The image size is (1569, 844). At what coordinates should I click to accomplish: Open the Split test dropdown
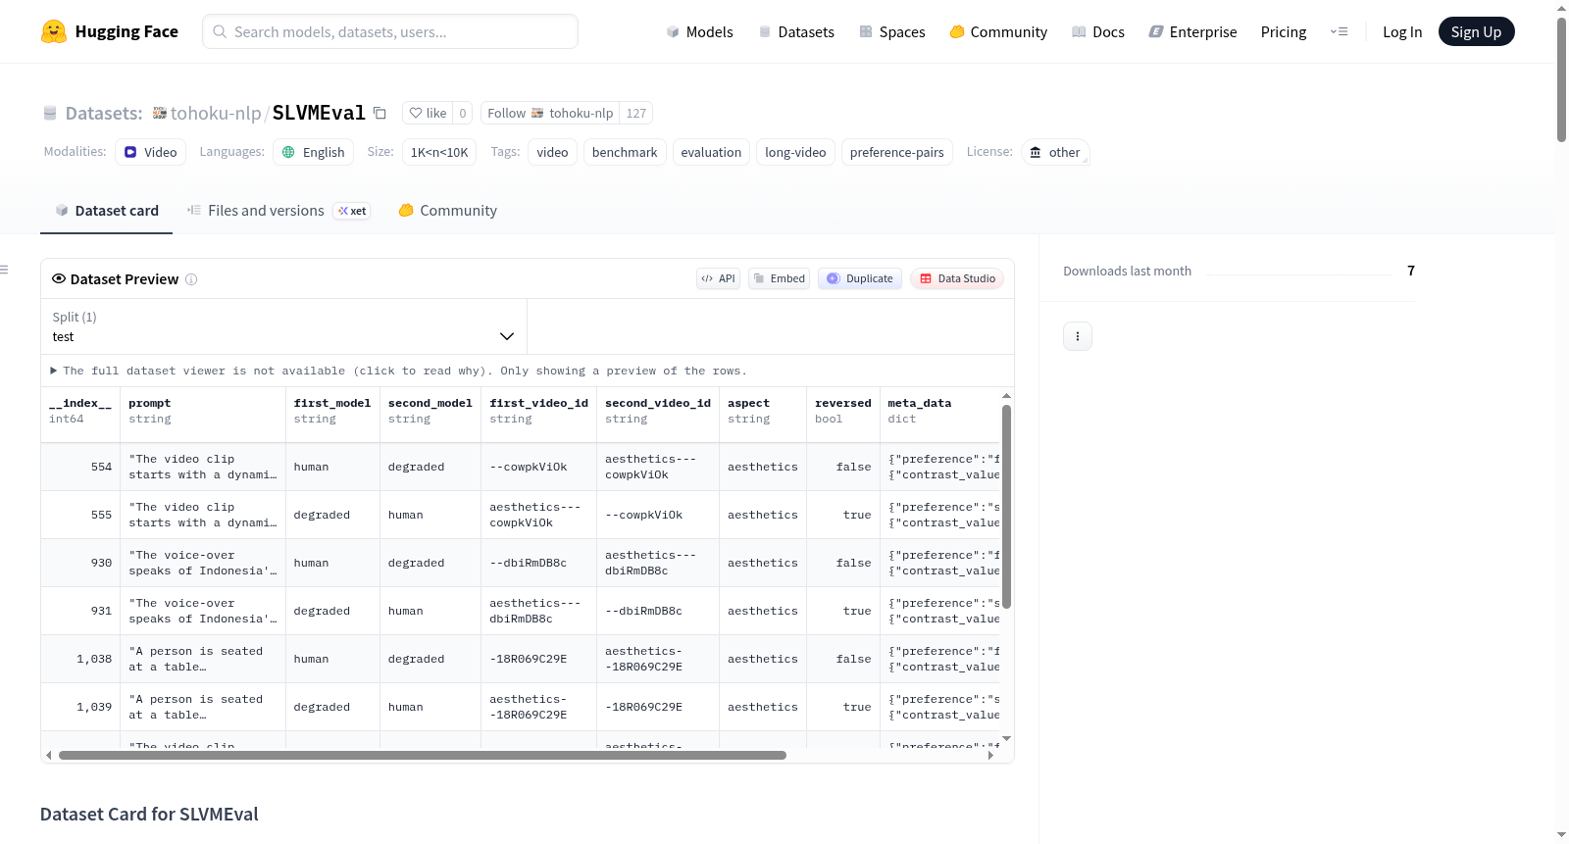pyautogui.click(x=283, y=326)
